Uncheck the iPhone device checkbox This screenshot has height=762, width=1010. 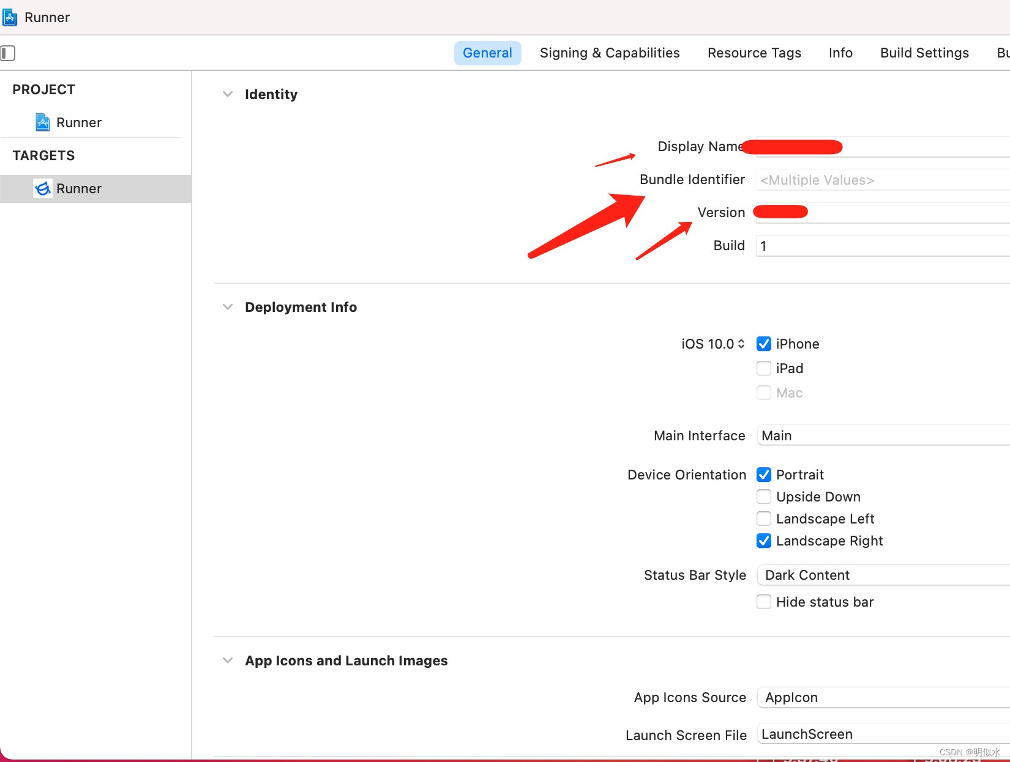(764, 344)
